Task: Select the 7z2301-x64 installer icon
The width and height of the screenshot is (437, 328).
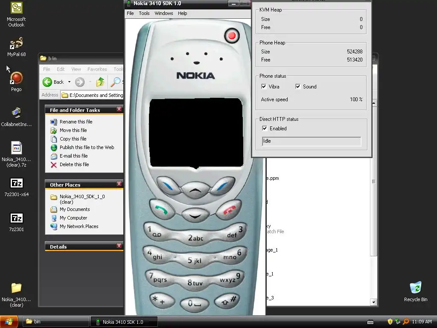Action: point(16,187)
